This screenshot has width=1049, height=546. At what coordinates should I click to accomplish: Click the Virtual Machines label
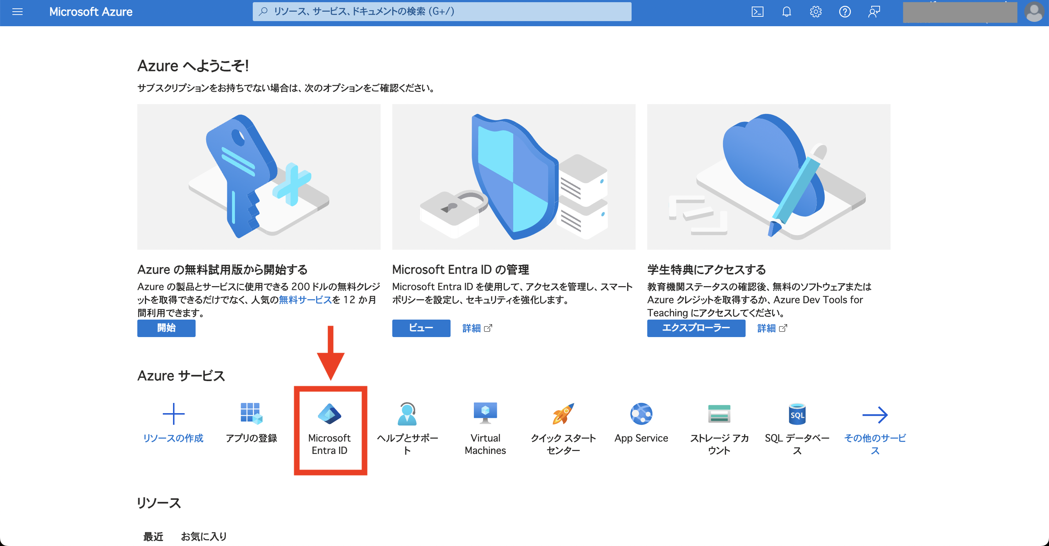click(486, 444)
